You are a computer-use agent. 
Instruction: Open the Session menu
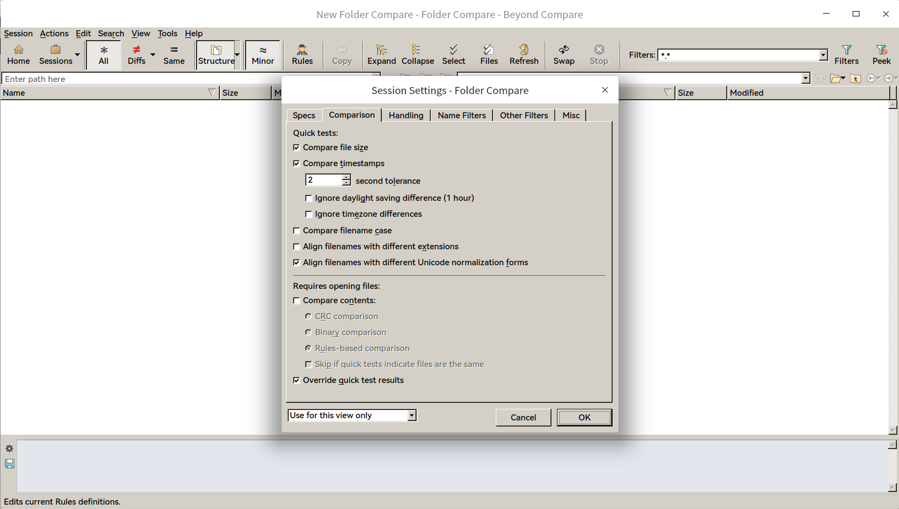[18, 34]
